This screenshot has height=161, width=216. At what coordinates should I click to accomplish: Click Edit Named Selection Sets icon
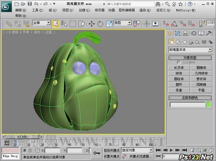click(x=202, y=24)
